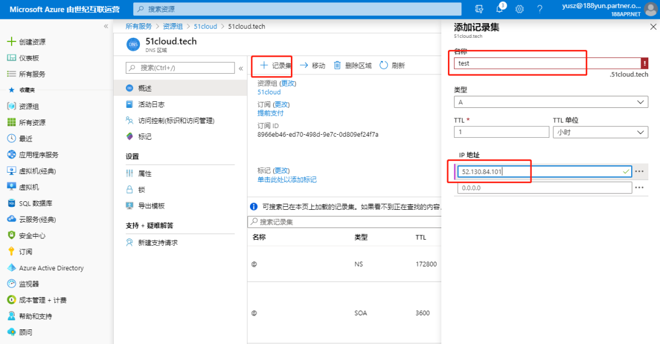The height and width of the screenshot is (344, 660).
Task: Focus the menu search (Ctrl+/) box
Action: [x=180, y=68]
